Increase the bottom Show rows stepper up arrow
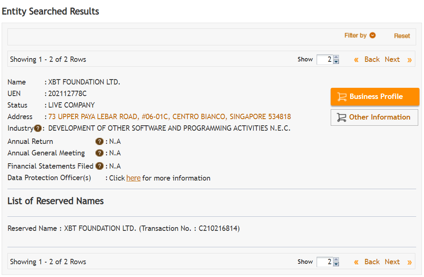The width and height of the screenshot is (424, 277). [x=336, y=260]
